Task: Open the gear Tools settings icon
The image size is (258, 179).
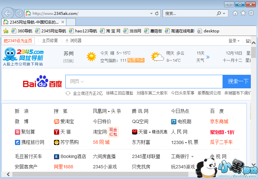Action: coord(251,13)
